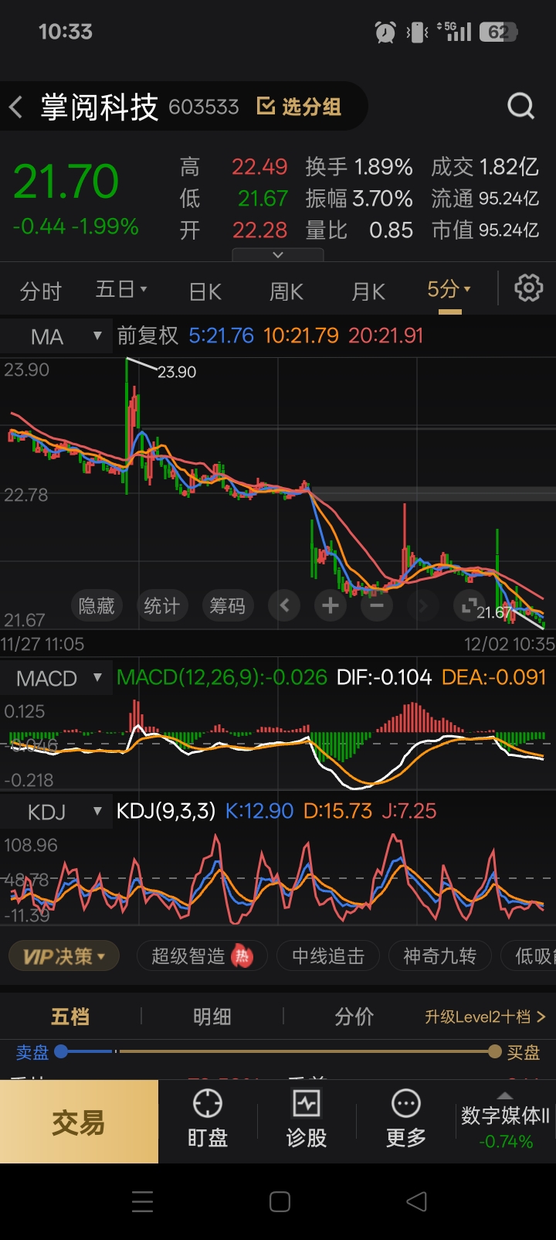Tap 统计 button on chart
This screenshot has width=556, height=1240.
tap(161, 606)
